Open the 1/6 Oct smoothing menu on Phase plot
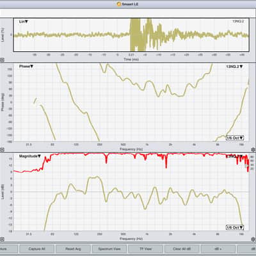Screen dimensions: 256x256 point(235,138)
